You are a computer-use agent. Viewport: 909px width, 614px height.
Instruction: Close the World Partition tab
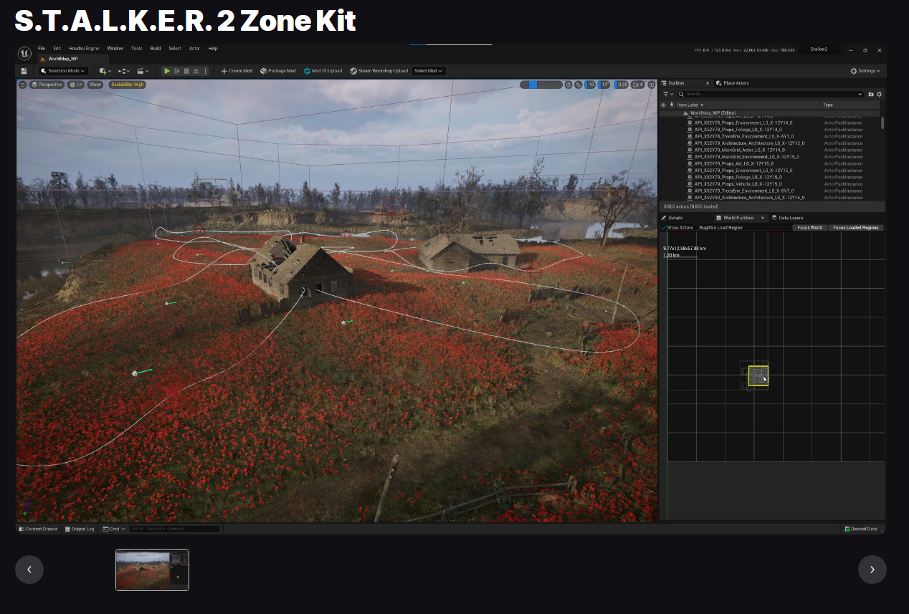pos(763,218)
